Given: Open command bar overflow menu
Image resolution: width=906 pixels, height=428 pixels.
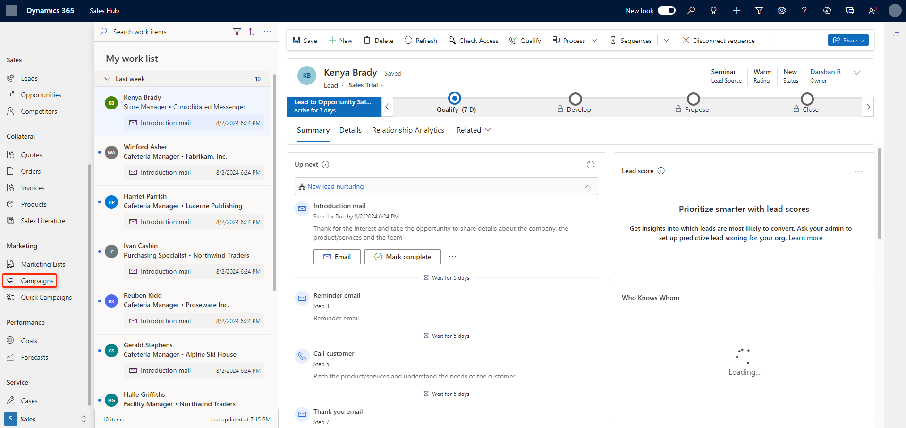Looking at the screenshot, I should click(771, 41).
